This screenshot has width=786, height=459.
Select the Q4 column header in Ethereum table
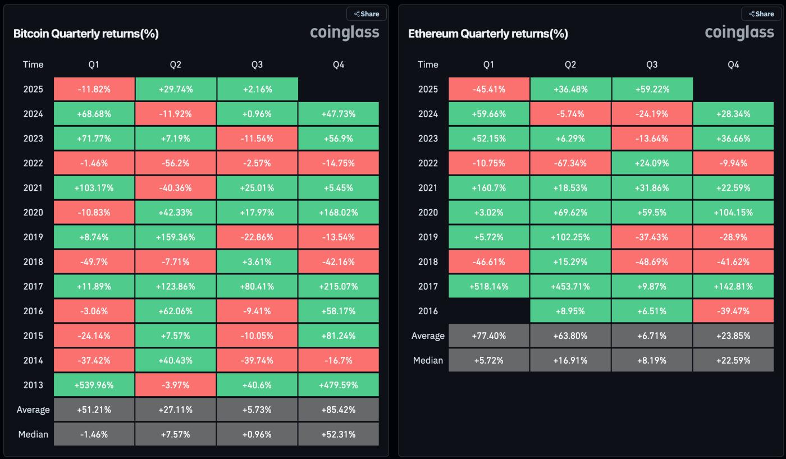[733, 65]
